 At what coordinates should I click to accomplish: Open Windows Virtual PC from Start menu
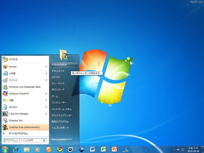(25, 94)
